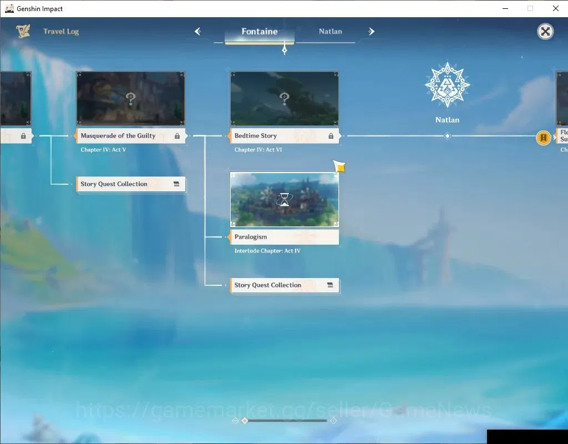This screenshot has height=444, width=568.
Task: Click question mark on Bedtime Story thumbnail
Action: pyautogui.click(x=285, y=98)
